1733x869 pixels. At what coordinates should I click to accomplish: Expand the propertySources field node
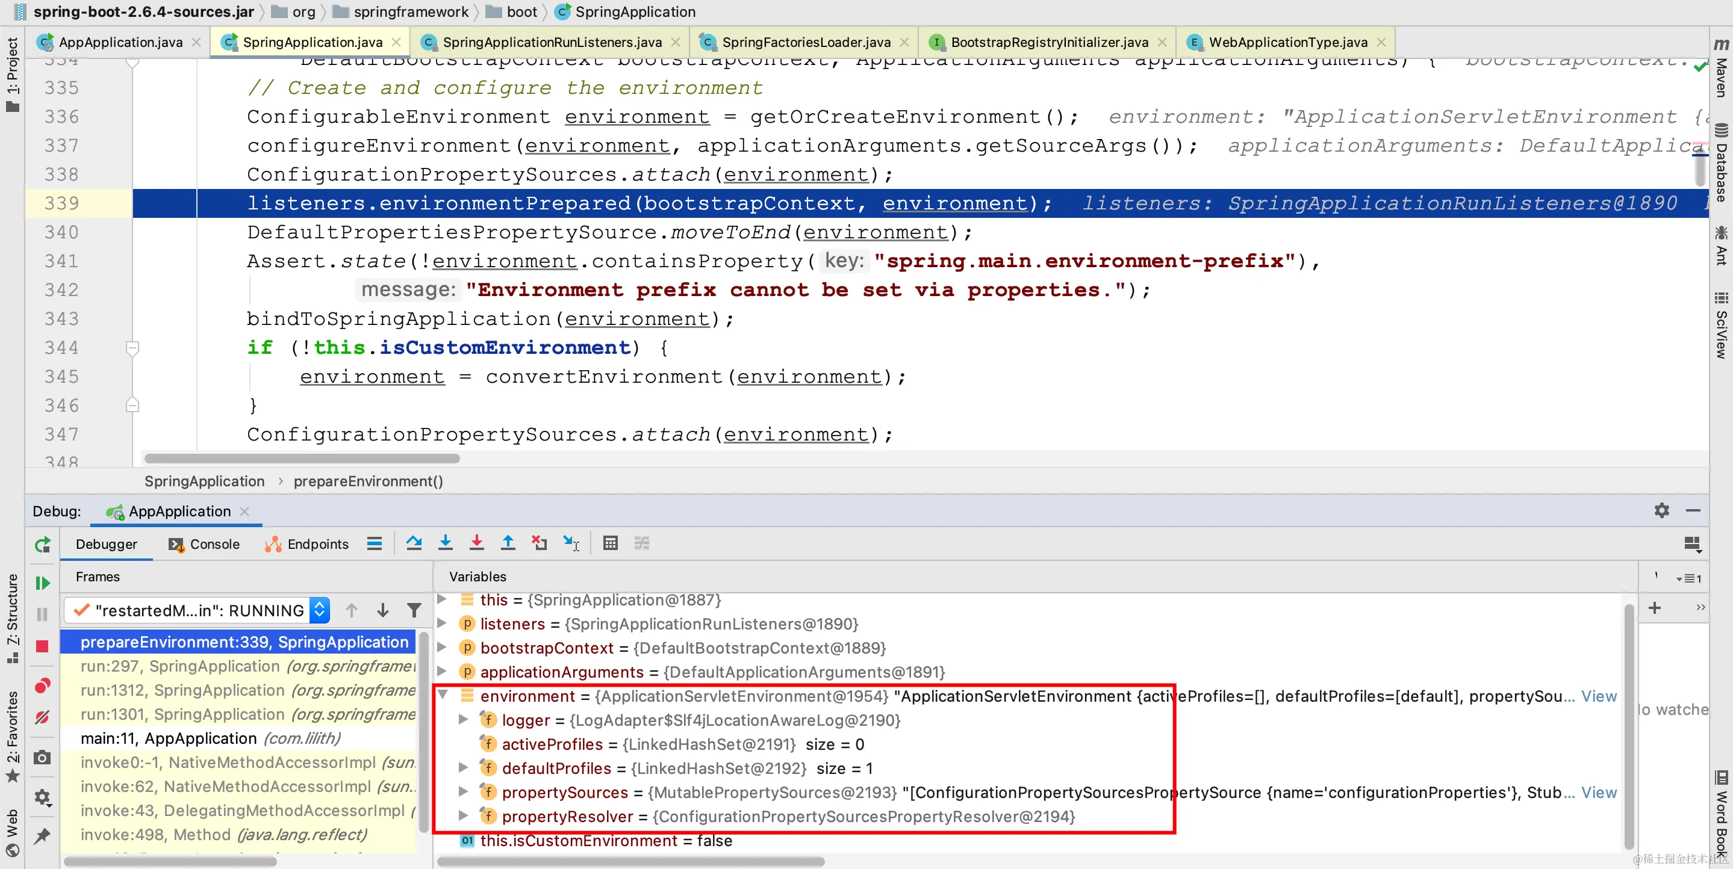click(x=463, y=791)
